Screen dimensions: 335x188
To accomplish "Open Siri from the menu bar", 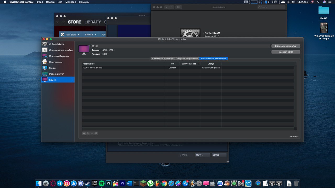I will (325, 2).
